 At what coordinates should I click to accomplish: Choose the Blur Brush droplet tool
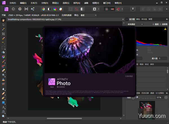point(3,89)
